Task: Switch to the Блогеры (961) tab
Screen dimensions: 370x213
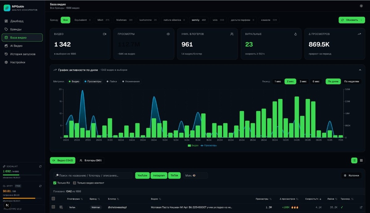Action: point(91,160)
